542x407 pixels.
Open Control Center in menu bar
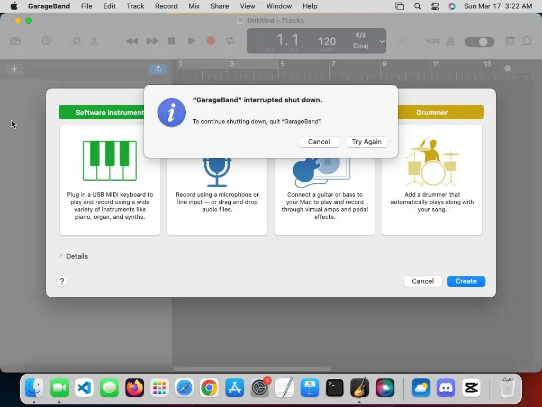click(x=435, y=6)
